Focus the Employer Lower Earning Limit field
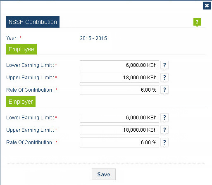The height and width of the screenshot is (185, 212). (119, 118)
